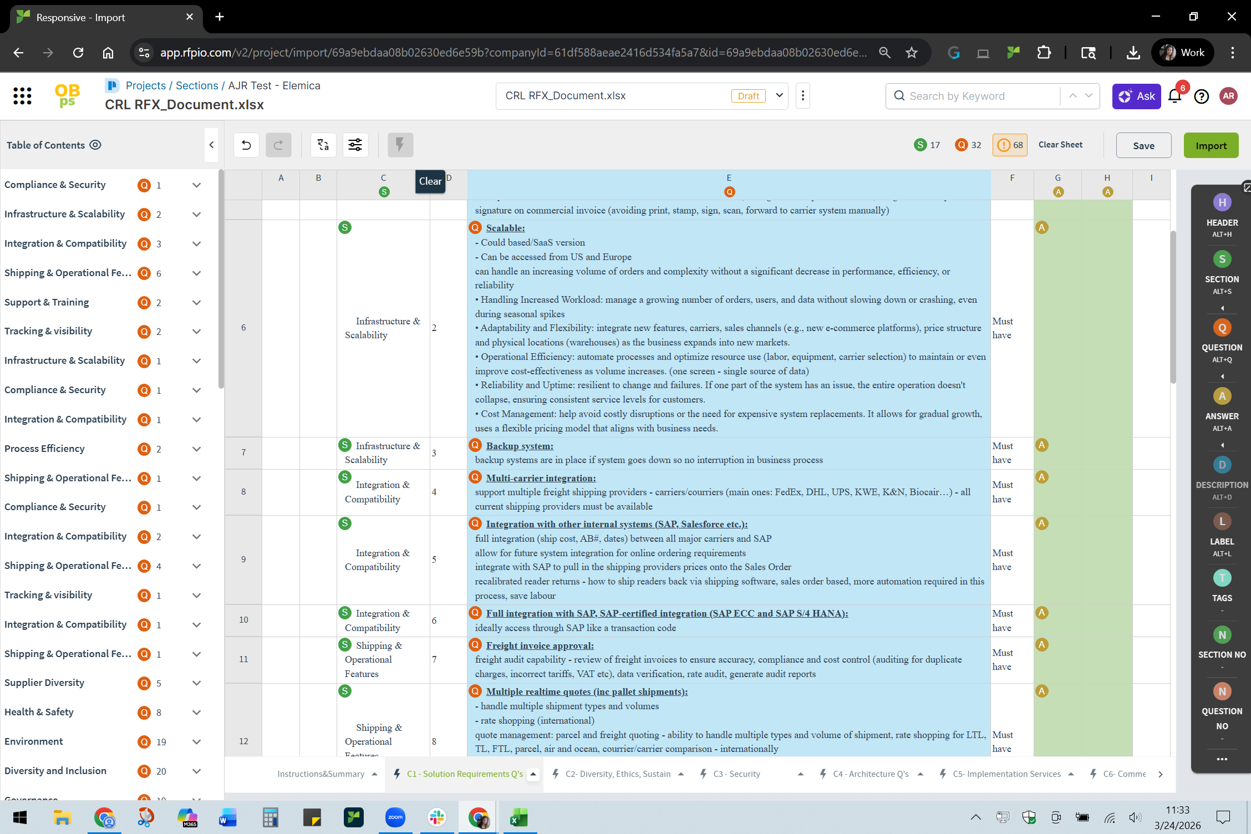Image resolution: width=1251 pixels, height=834 pixels.
Task: Open File Explorer from the taskbar
Action: [x=62, y=817]
